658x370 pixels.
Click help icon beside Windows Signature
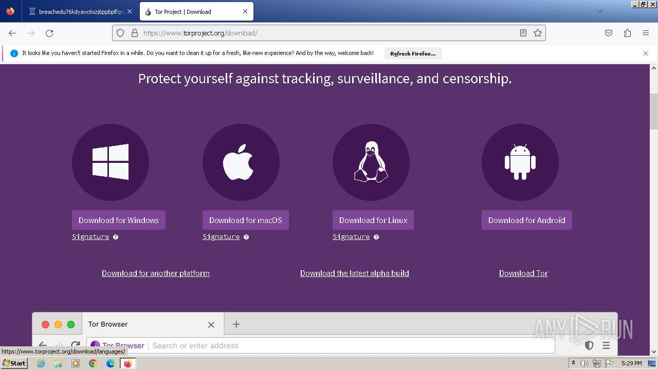pos(116,237)
